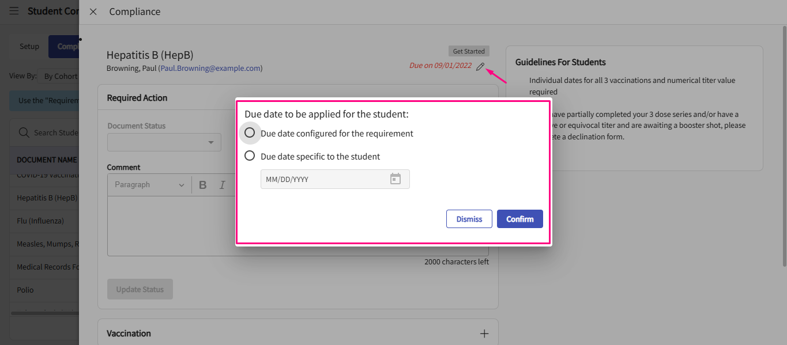Open the Document Status dropdown
Viewport: 787px width, 345px height.
164,142
